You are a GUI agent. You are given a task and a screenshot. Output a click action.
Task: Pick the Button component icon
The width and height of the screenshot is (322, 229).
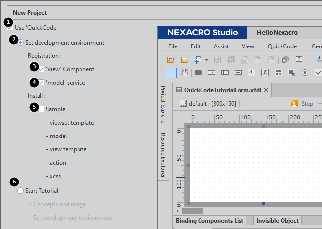click(x=199, y=73)
